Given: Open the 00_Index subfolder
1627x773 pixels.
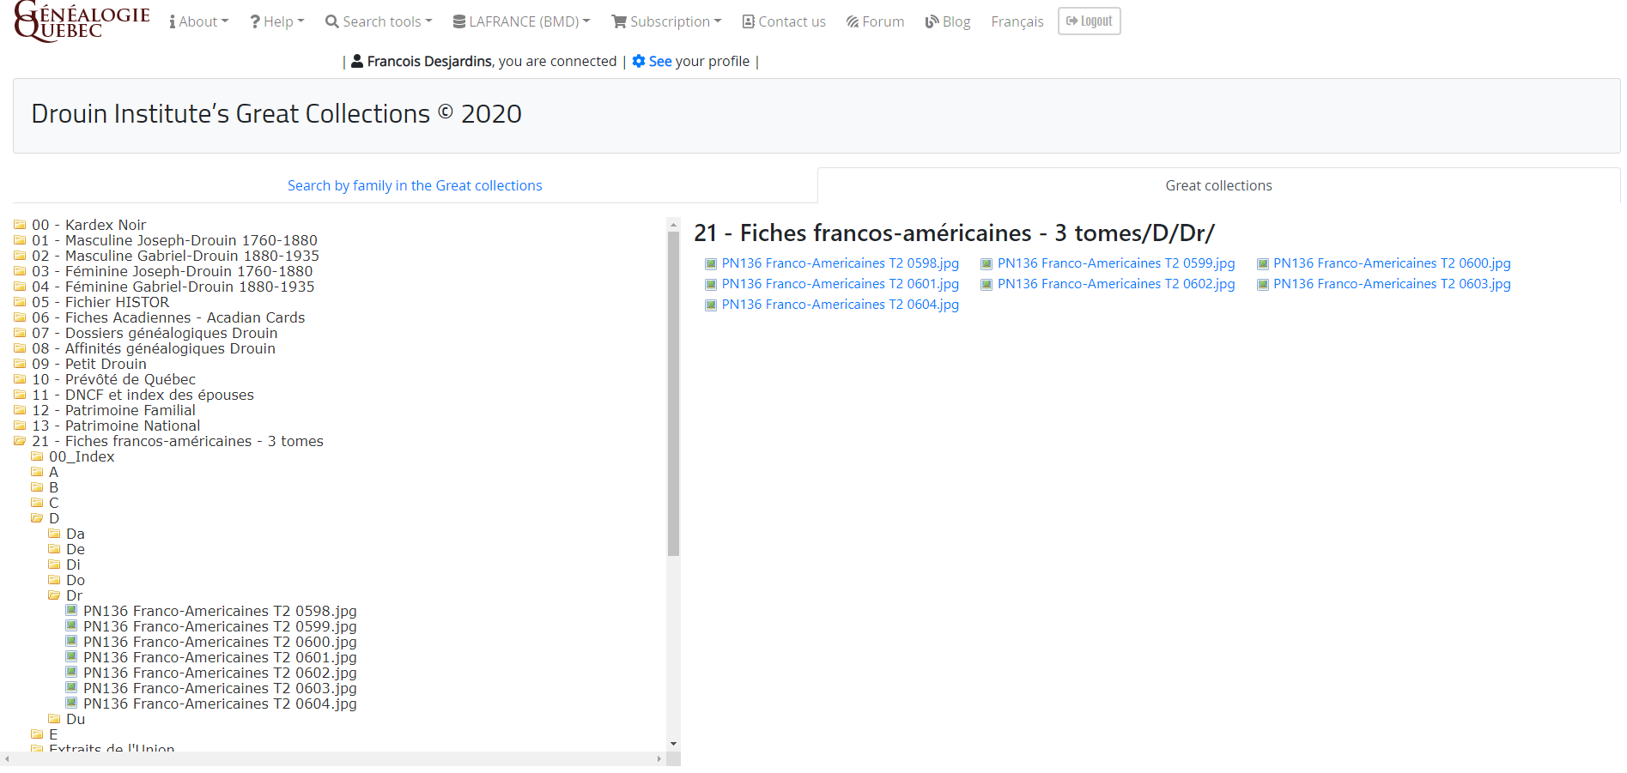Looking at the screenshot, I should (x=82, y=456).
